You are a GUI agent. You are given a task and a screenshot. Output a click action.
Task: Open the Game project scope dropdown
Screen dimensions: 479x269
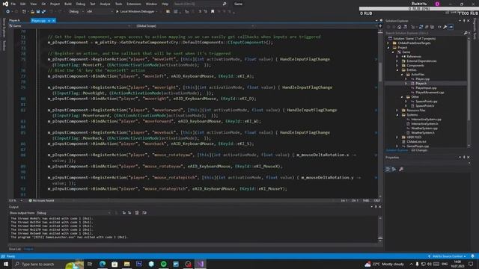70,26
